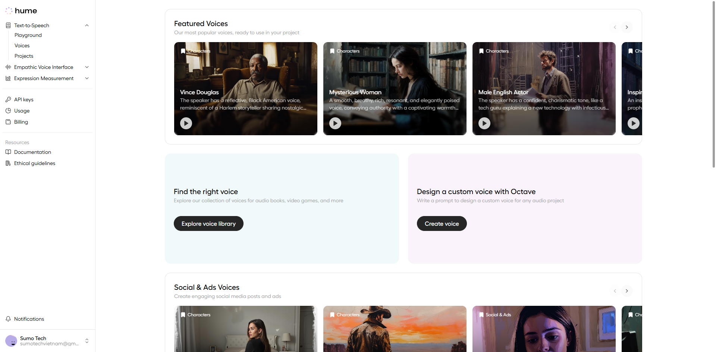Click the Explore voice library button
716x352 pixels.
tap(208, 223)
